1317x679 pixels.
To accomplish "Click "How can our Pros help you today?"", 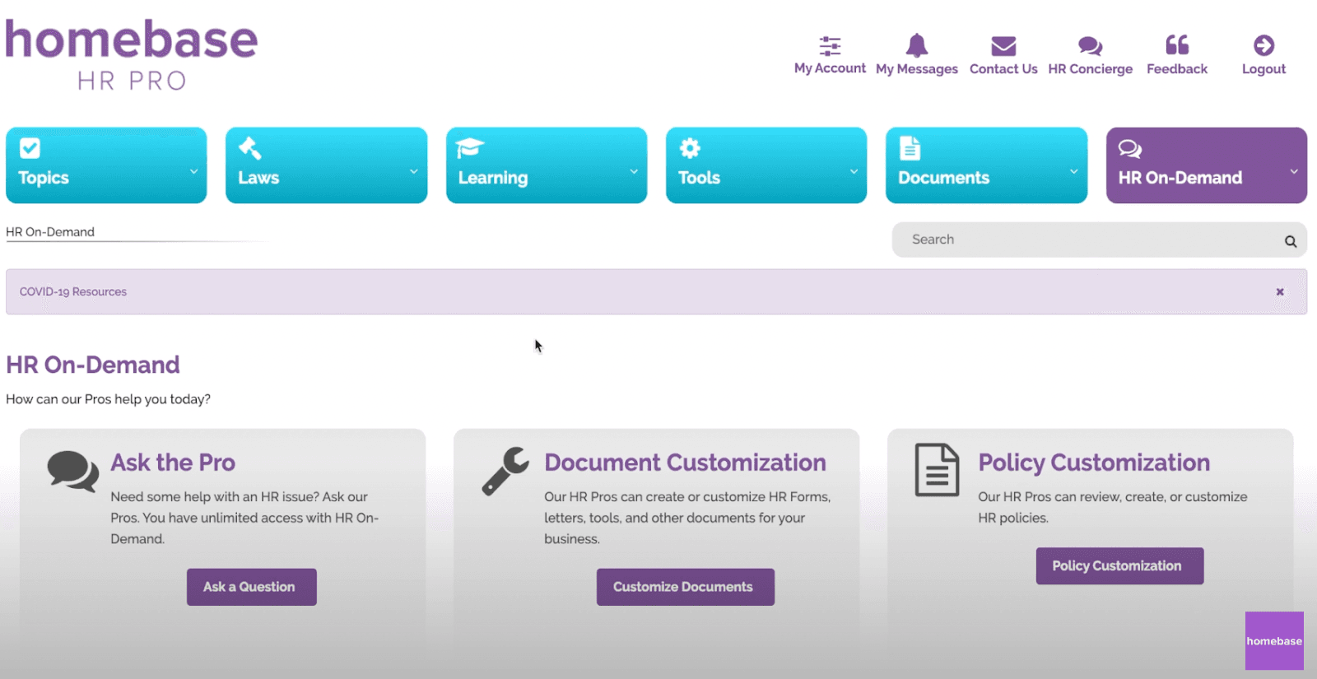I will tap(108, 399).
